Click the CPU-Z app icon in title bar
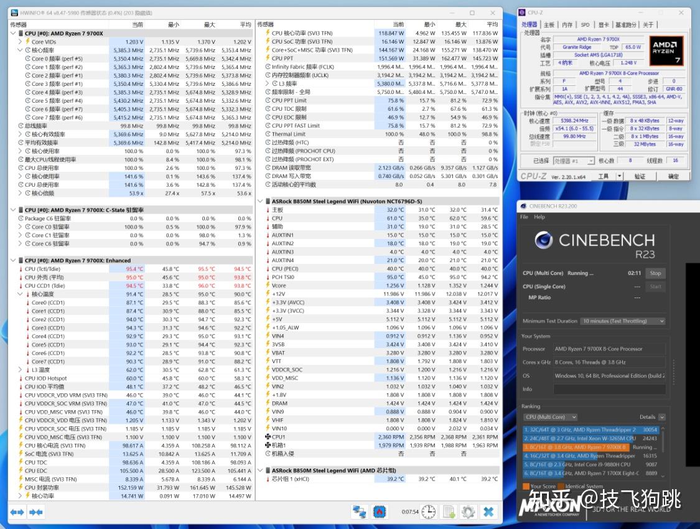Viewport: 700px width, 529px height. [523, 12]
